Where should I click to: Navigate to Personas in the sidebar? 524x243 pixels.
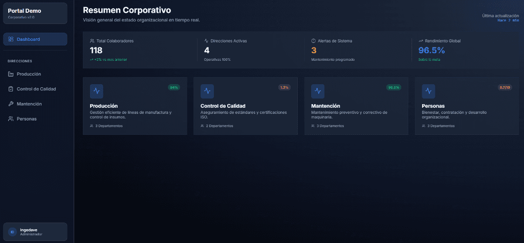pyautogui.click(x=35, y=118)
